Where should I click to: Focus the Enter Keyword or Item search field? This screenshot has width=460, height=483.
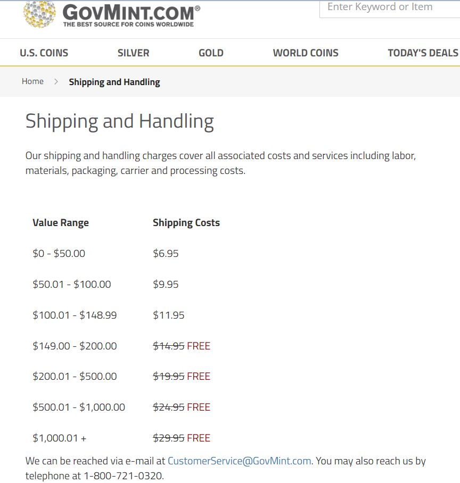(390, 9)
